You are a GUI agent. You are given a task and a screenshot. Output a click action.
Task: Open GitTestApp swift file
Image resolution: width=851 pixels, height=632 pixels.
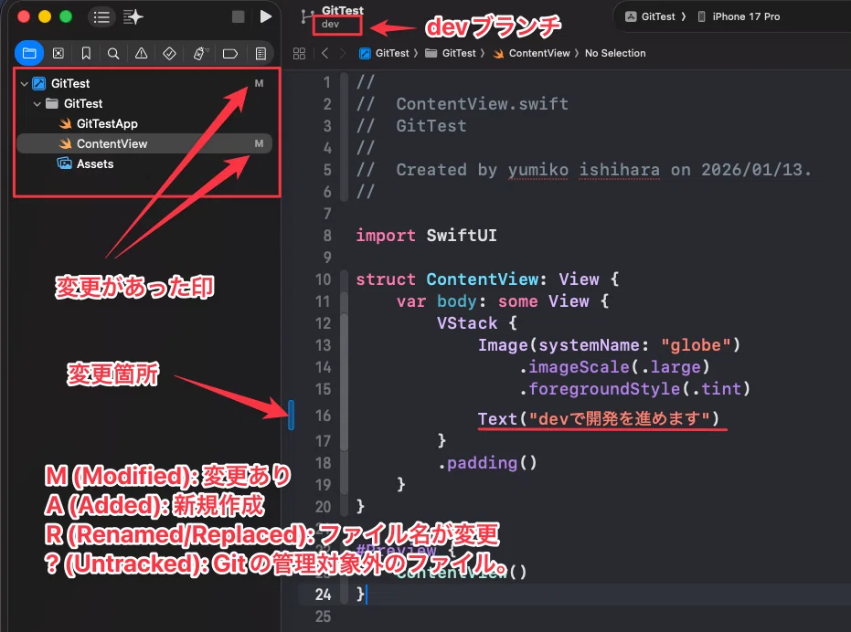[107, 123]
